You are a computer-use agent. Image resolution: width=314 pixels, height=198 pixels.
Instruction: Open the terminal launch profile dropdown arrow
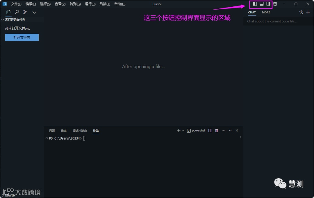click(183, 131)
